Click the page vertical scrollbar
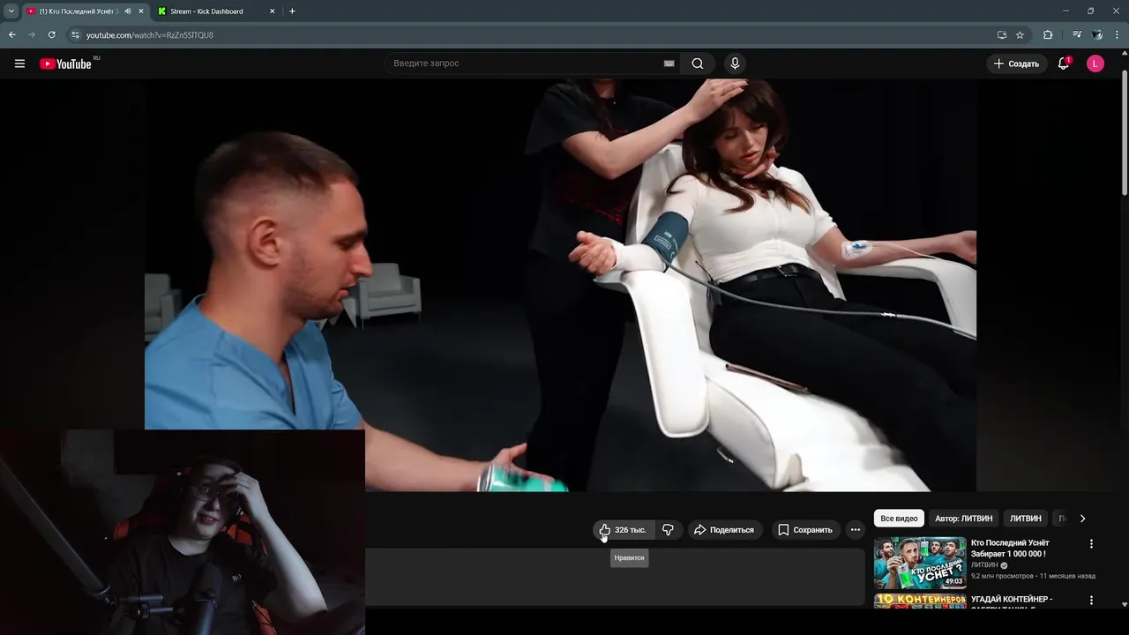This screenshot has height=635, width=1129. 1125,132
